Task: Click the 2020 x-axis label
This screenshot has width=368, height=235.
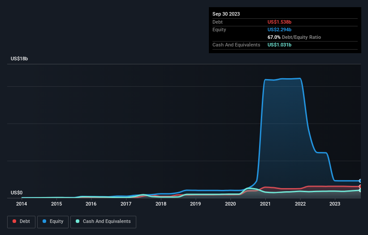Action: (230, 204)
